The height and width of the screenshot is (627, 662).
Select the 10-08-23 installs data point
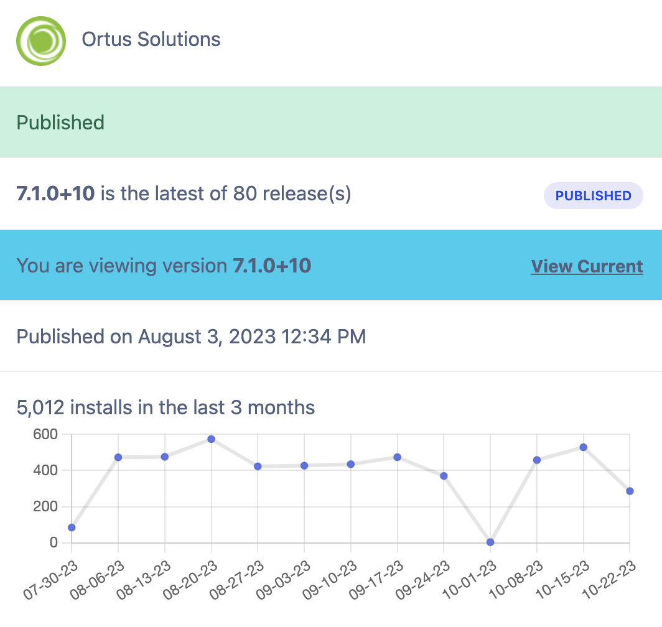click(537, 460)
